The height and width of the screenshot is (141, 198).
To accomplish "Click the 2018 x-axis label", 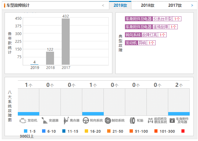I will pos(50,68).
